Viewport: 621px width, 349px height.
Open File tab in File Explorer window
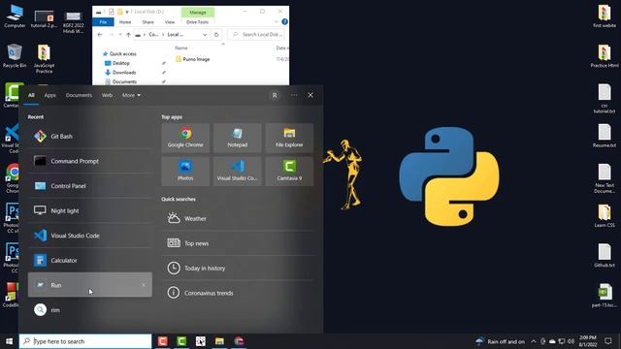[103, 22]
